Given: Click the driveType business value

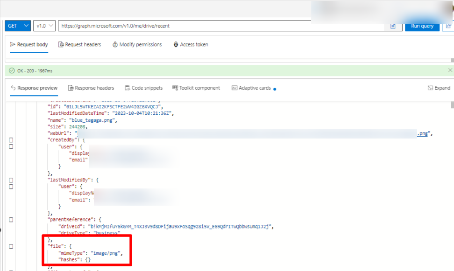Looking at the screenshot, I should pyautogui.click(x=106, y=233).
